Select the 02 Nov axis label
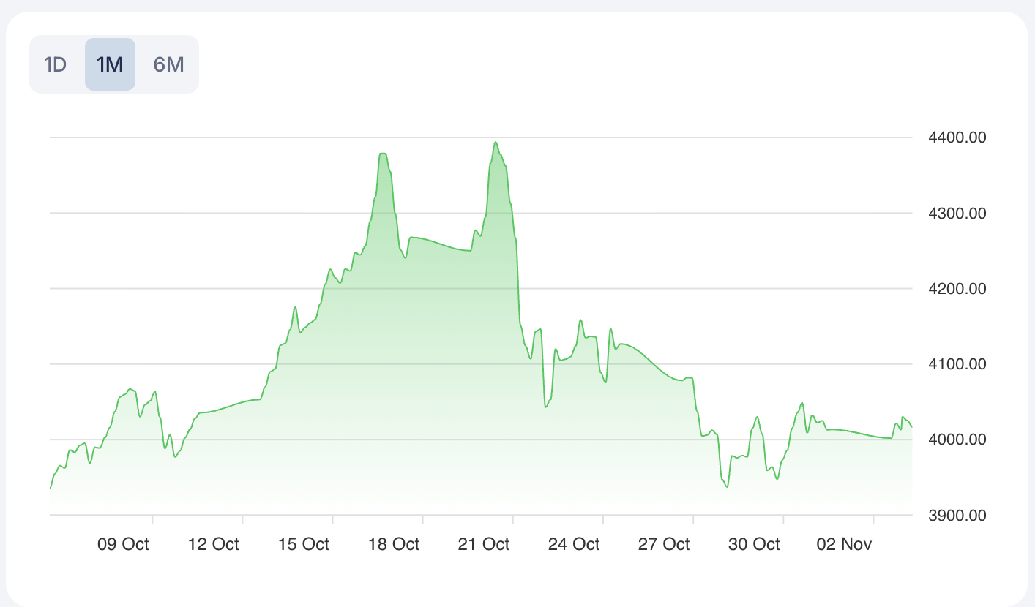 coord(845,544)
